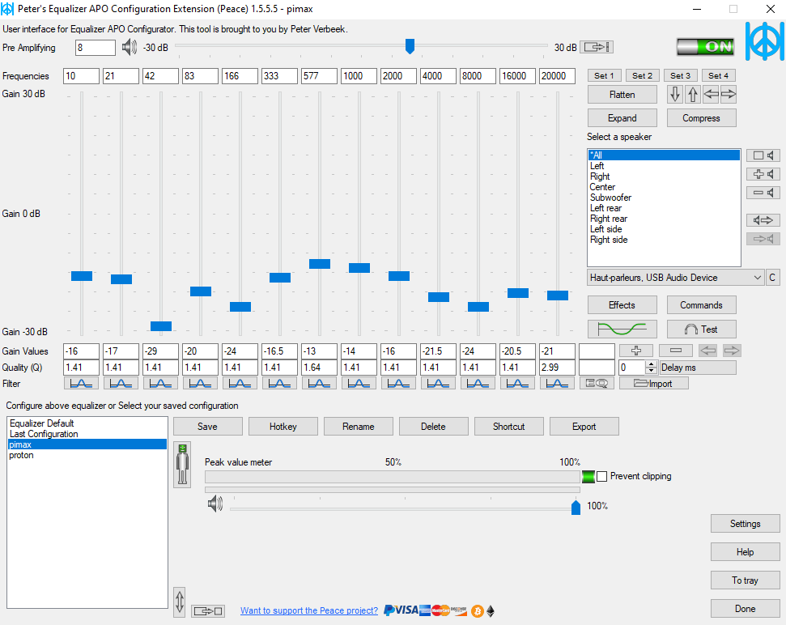Click the remove speaker minus icon
786x625 pixels.
point(763,193)
